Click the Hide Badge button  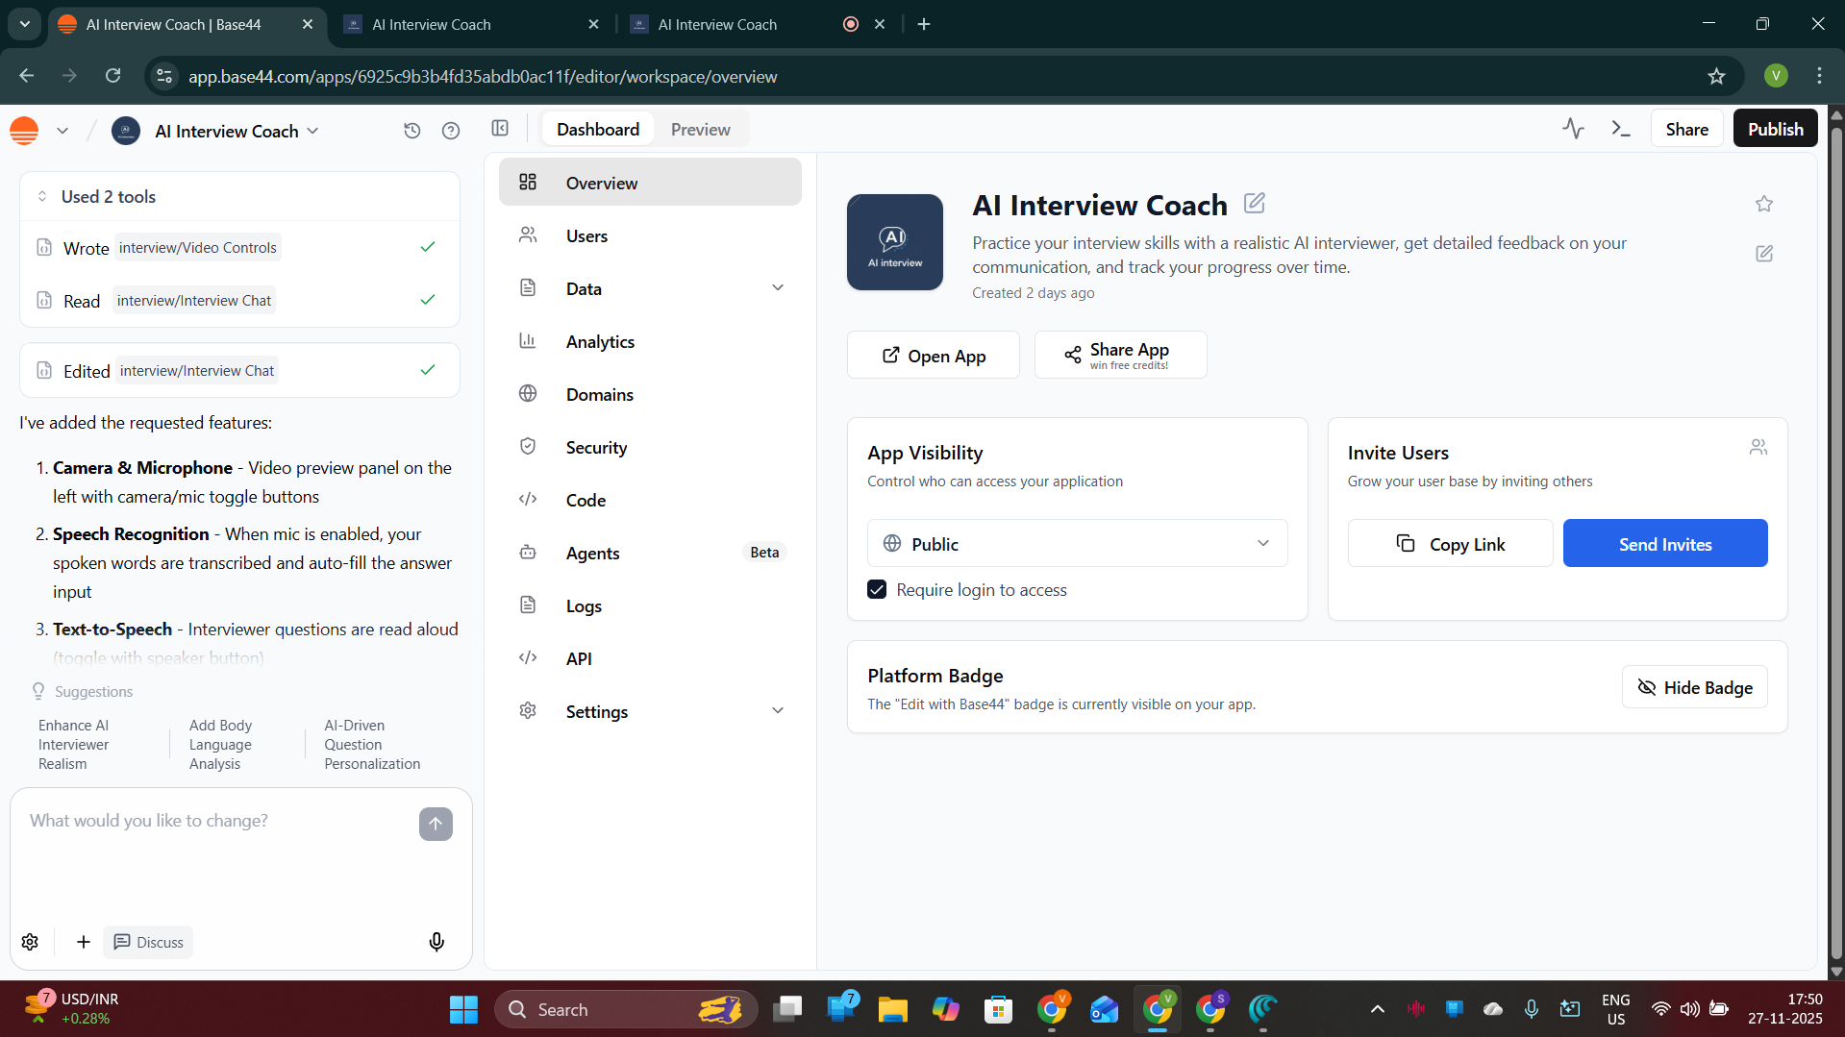click(1694, 687)
